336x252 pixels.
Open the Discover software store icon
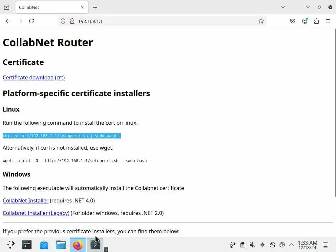tap(44, 245)
